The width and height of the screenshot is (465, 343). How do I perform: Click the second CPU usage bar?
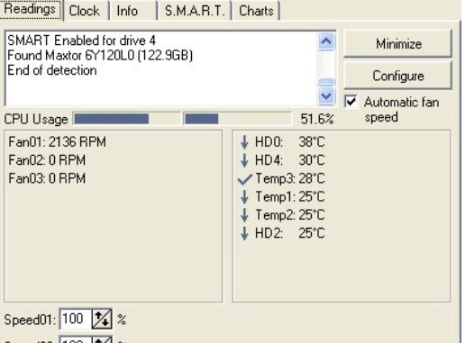(237, 119)
